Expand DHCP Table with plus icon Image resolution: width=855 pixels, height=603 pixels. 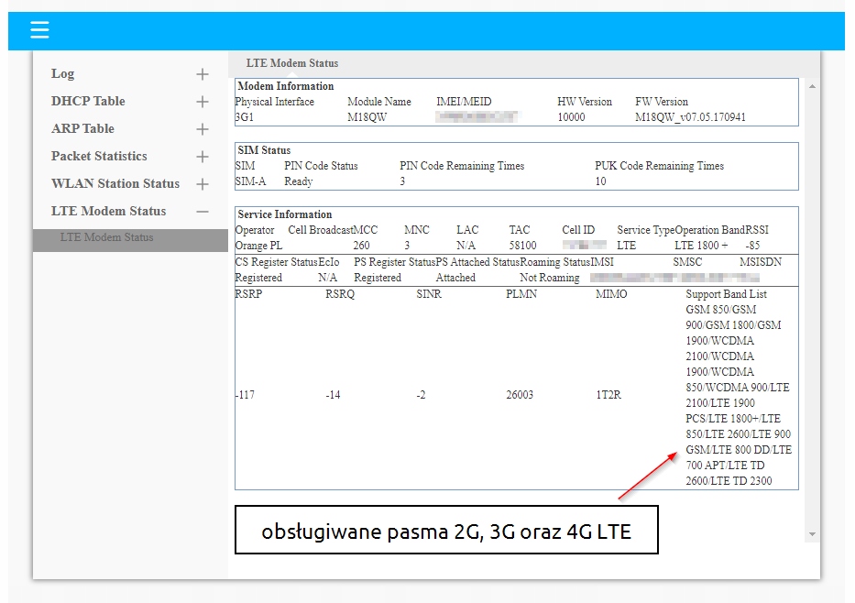[x=203, y=102]
